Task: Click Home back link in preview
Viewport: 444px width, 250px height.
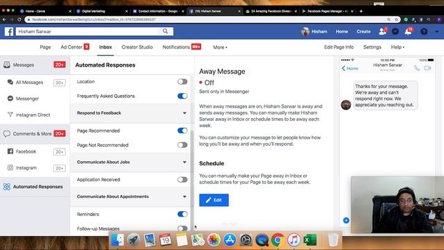Action: click(350, 68)
